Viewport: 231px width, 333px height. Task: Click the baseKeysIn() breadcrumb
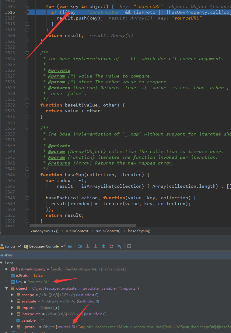(x=139, y=231)
